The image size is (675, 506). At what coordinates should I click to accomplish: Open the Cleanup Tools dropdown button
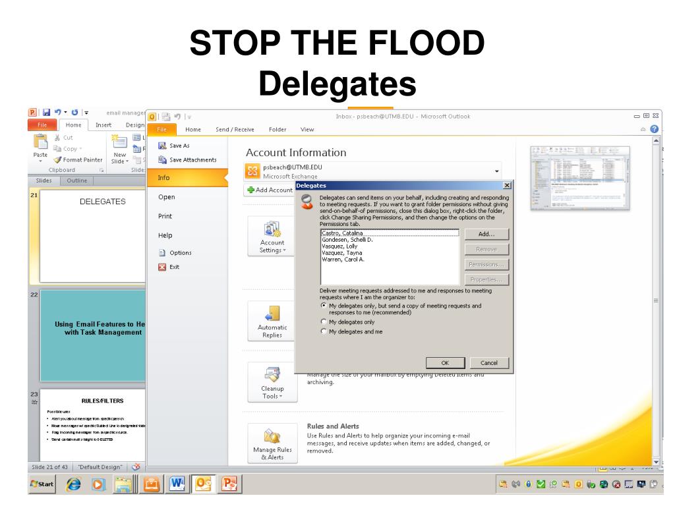272,383
